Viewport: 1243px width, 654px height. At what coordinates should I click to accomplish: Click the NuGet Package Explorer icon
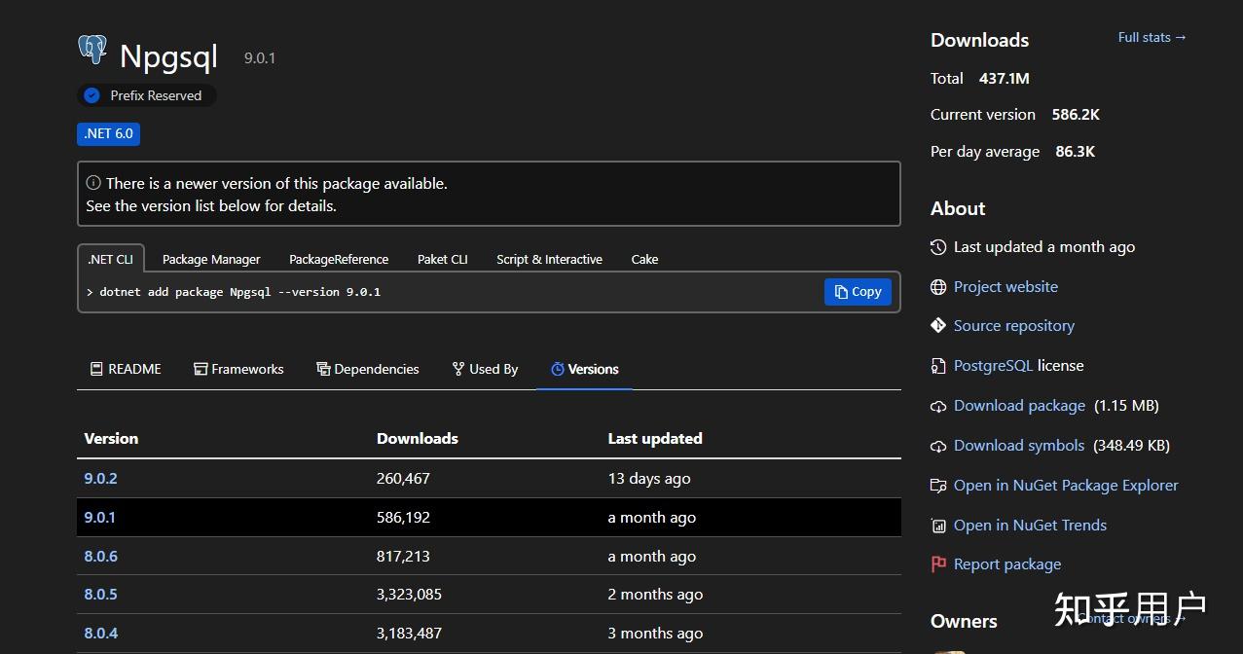click(x=938, y=485)
